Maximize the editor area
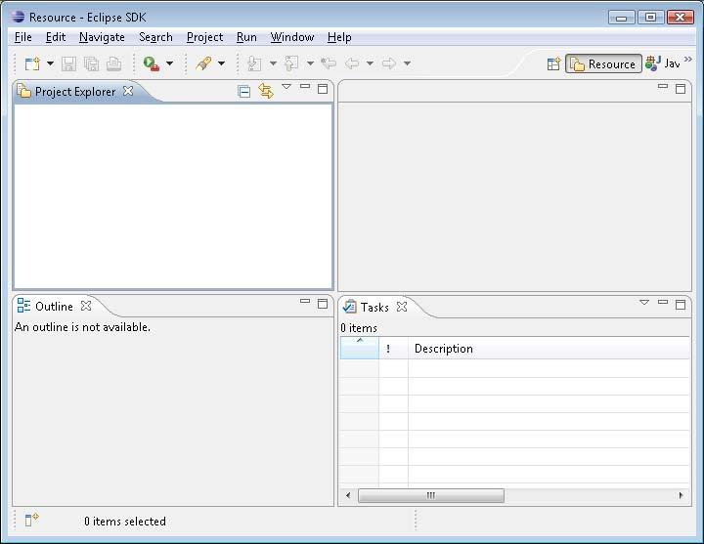The height and width of the screenshot is (544, 704). [681, 89]
